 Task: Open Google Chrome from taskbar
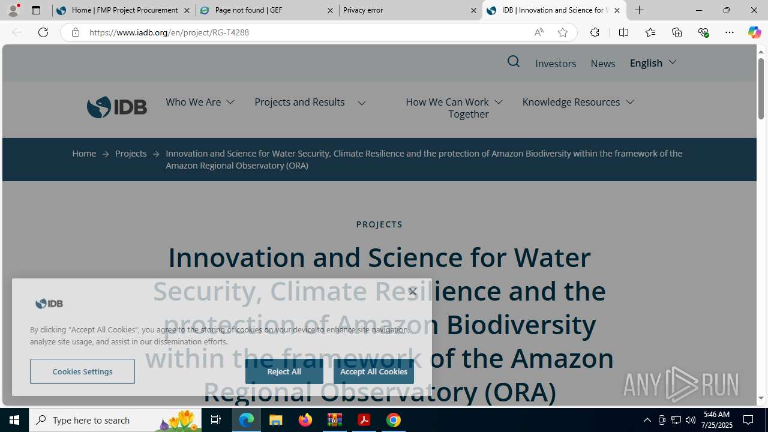click(x=394, y=420)
